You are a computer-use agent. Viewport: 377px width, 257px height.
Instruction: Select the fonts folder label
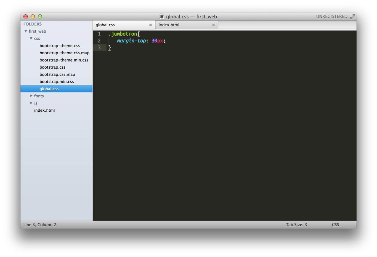39,96
